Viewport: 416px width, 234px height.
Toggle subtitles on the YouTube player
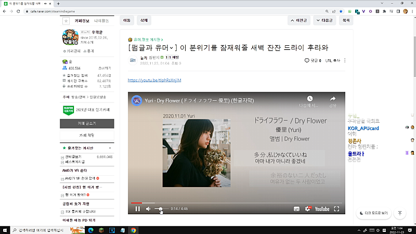[296, 209]
